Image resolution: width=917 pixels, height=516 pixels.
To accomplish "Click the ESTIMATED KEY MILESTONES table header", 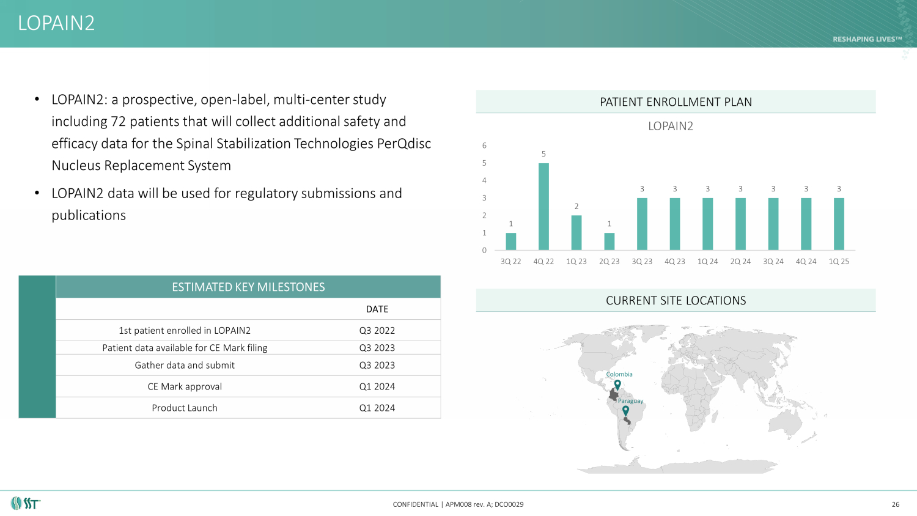I will coord(248,287).
